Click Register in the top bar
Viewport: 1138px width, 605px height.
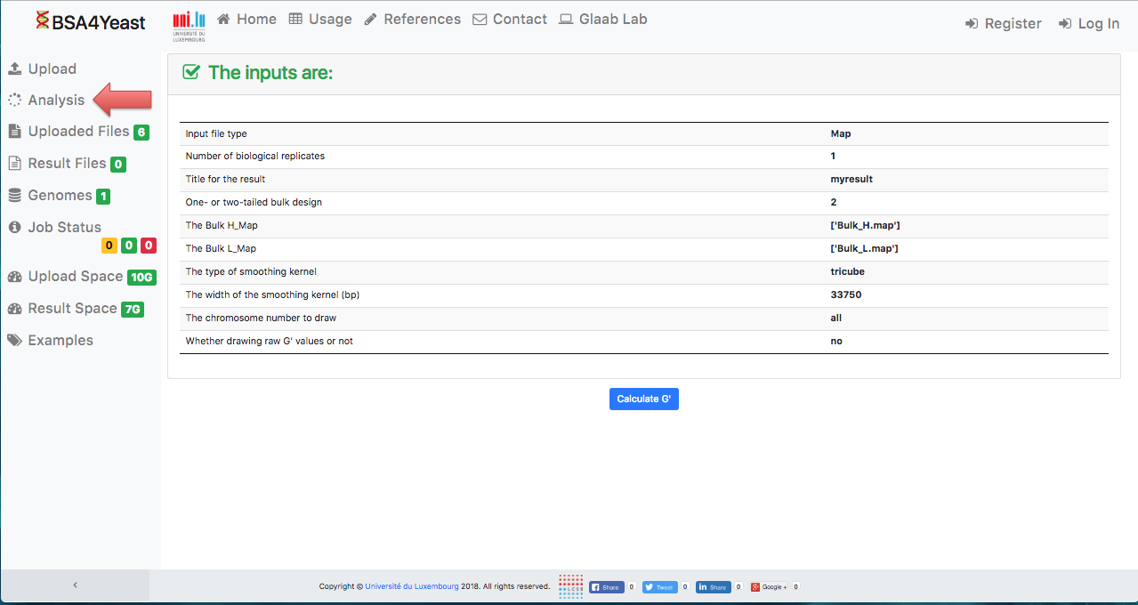coord(1003,24)
